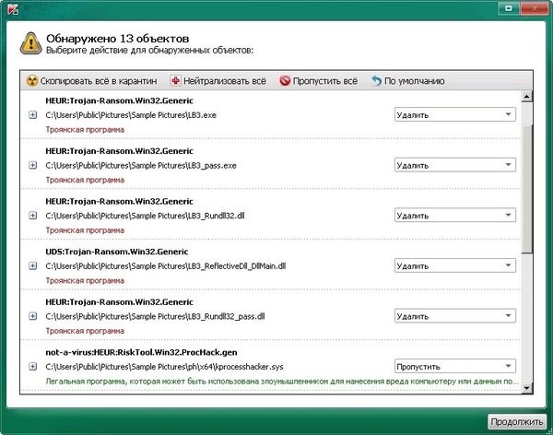Expand details for LB3_pass.exe entry
Viewport: 553px width, 435px height.
[x=33, y=166]
